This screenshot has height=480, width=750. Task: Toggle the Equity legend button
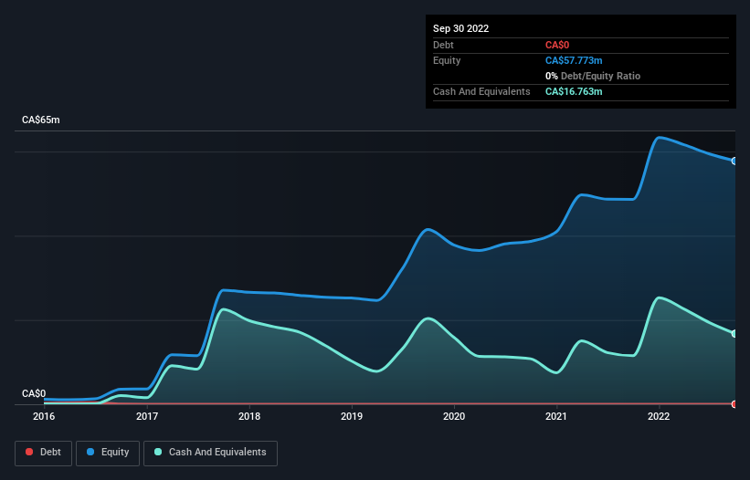coord(108,453)
